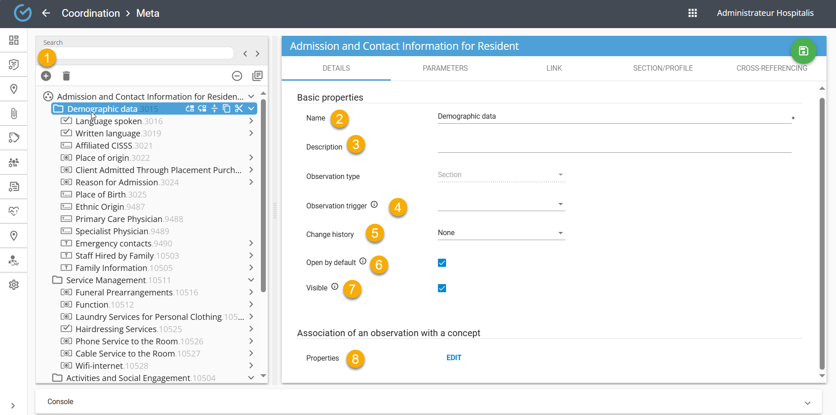836x415 pixels.
Task: Open the settings gear in left sidebar
Action: click(x=14, y=285)
